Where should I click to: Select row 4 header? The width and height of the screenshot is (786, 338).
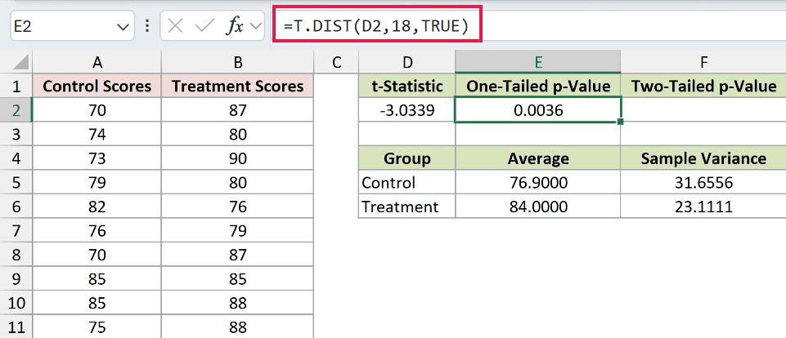16,158
